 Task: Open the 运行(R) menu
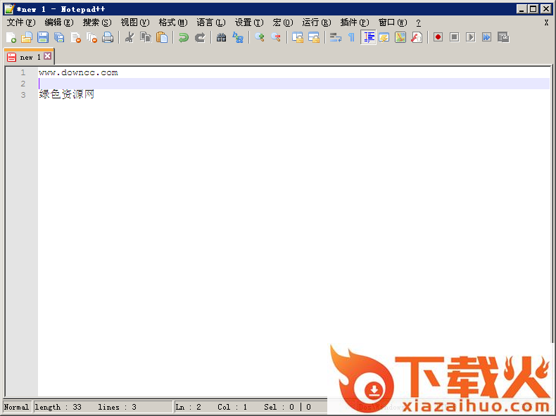[x=316, y=22]
